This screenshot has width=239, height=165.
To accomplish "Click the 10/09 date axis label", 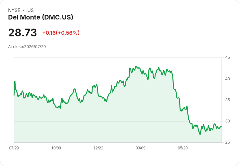I will tap(56, 148).
